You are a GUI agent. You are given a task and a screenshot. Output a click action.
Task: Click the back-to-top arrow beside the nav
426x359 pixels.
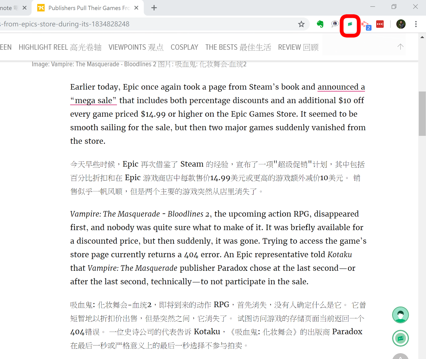point(400,47)
